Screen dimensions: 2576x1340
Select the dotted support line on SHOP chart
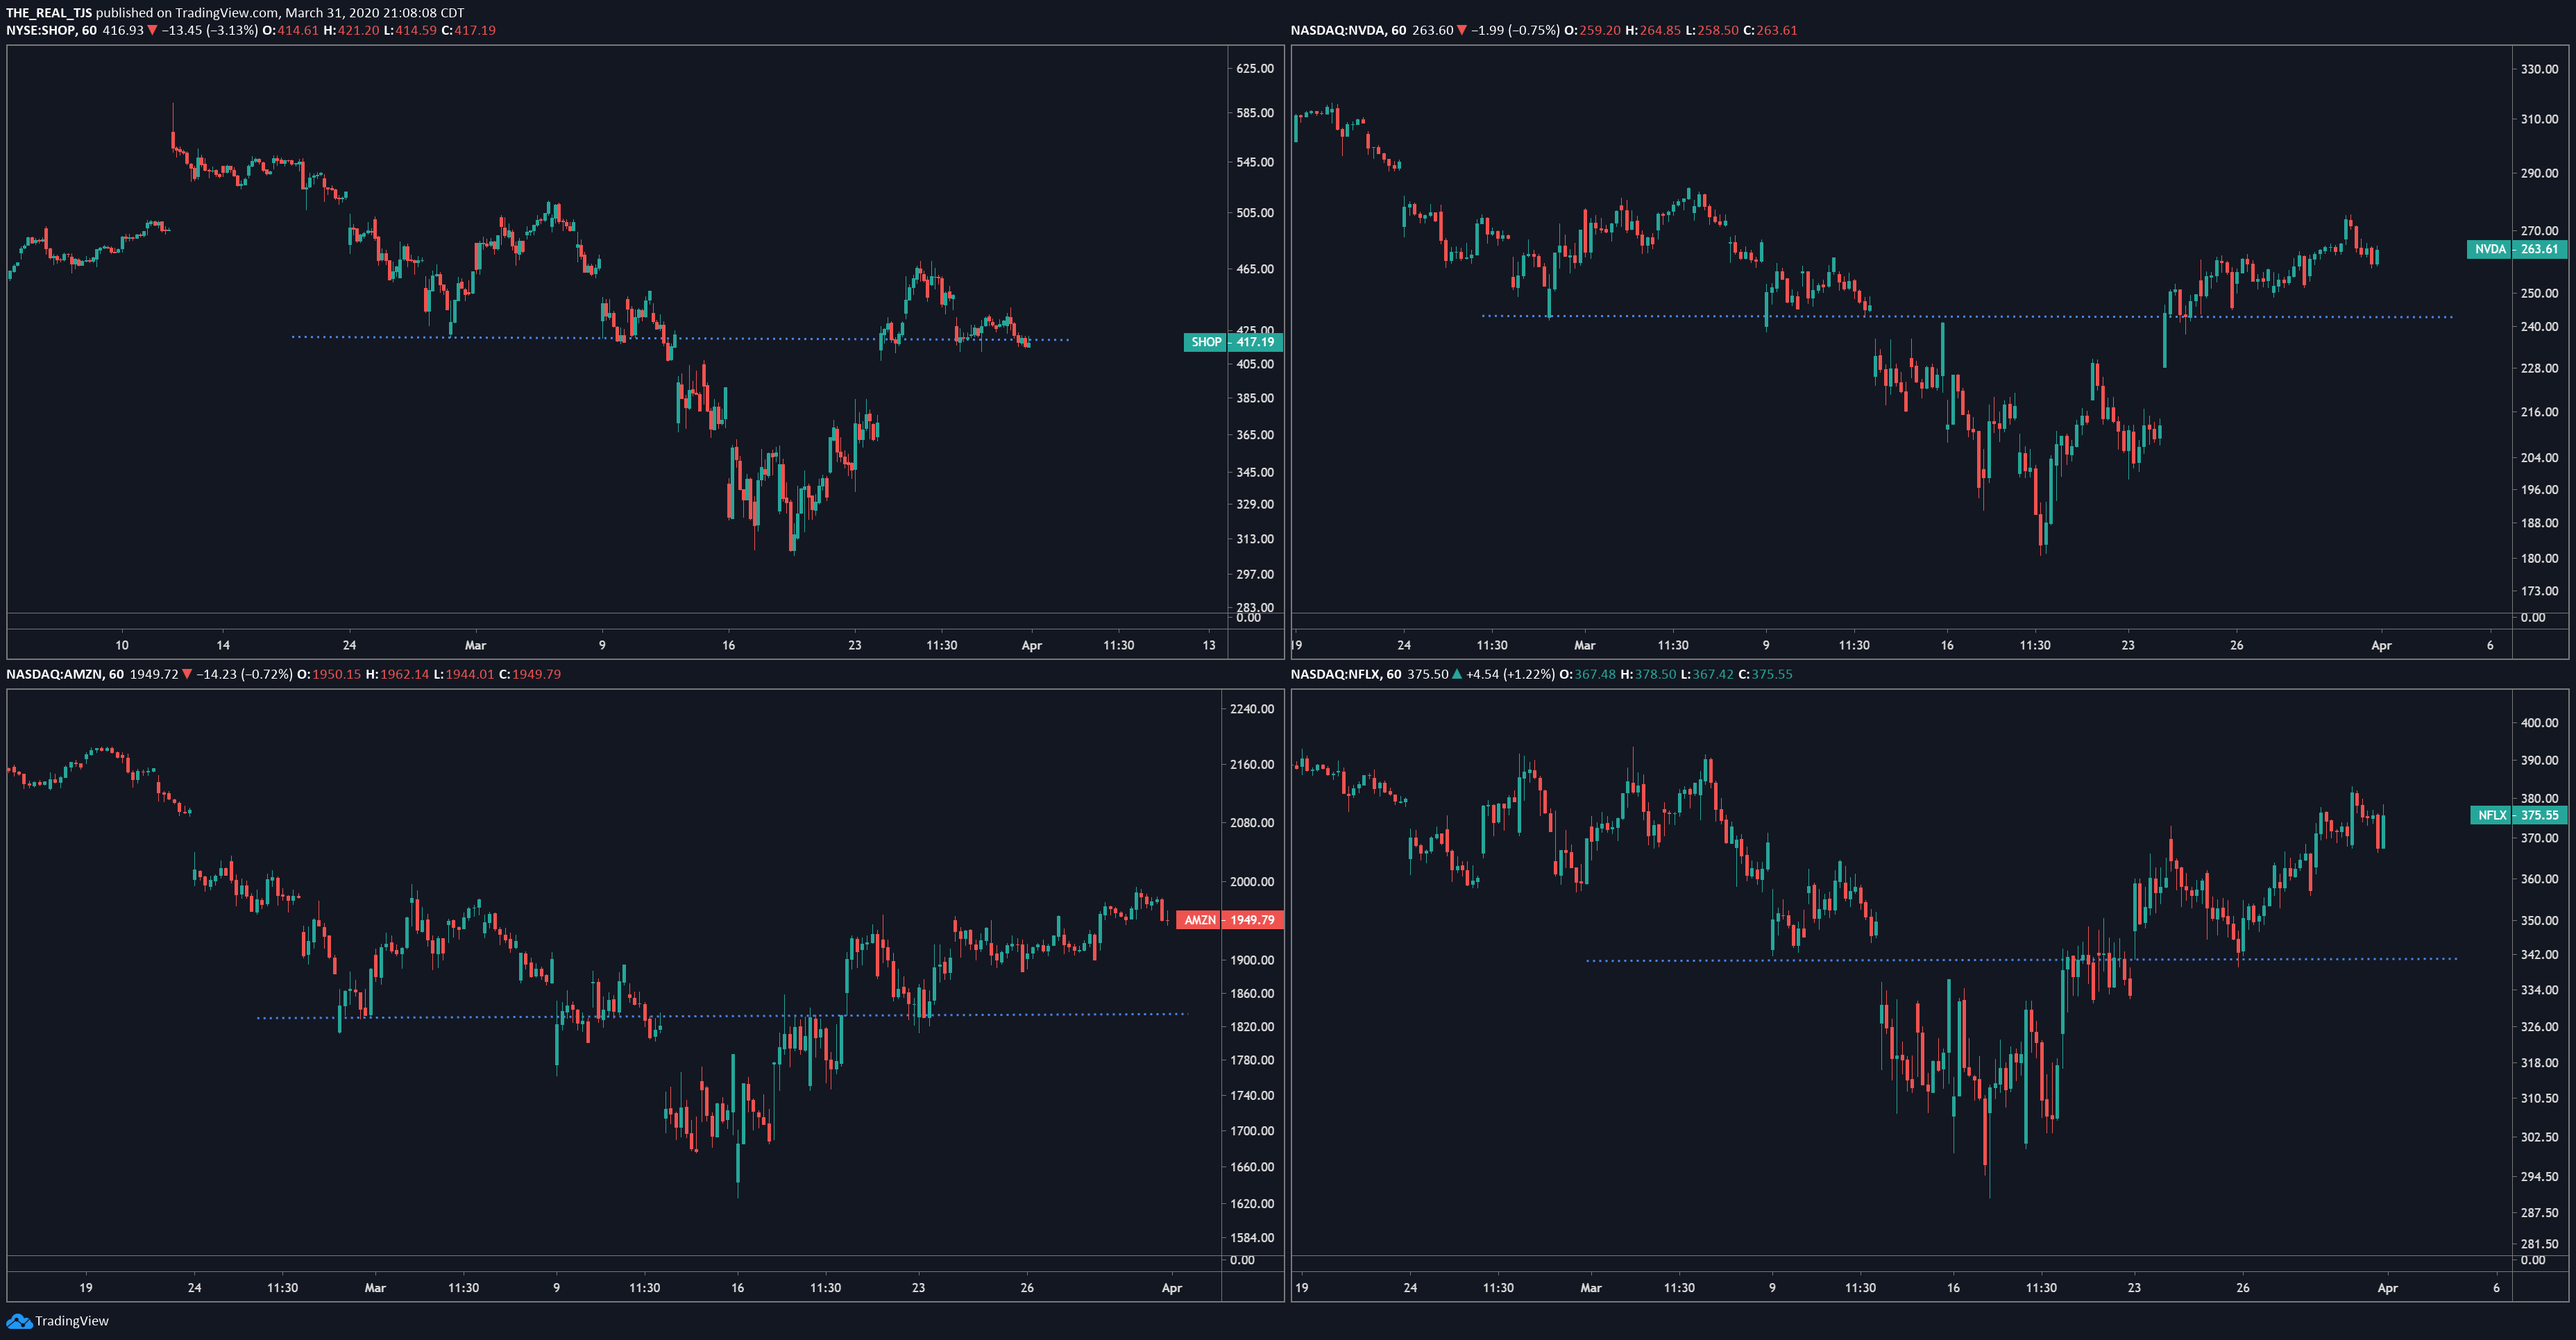(x=680, y=338)
